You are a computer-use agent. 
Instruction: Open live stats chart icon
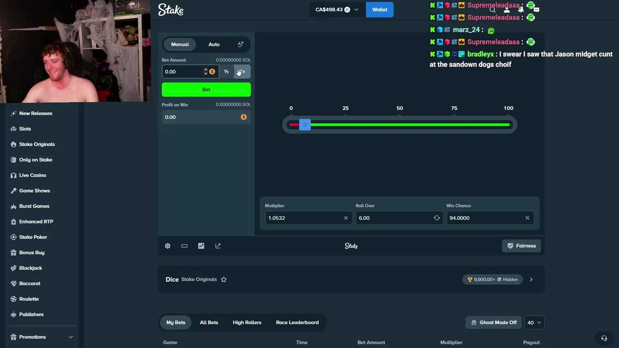201,246
